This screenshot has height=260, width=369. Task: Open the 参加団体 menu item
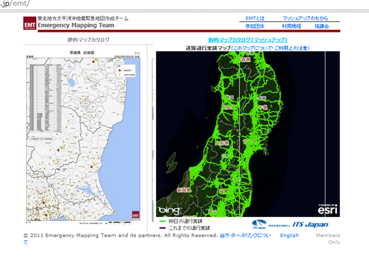(x=255, y=26)
